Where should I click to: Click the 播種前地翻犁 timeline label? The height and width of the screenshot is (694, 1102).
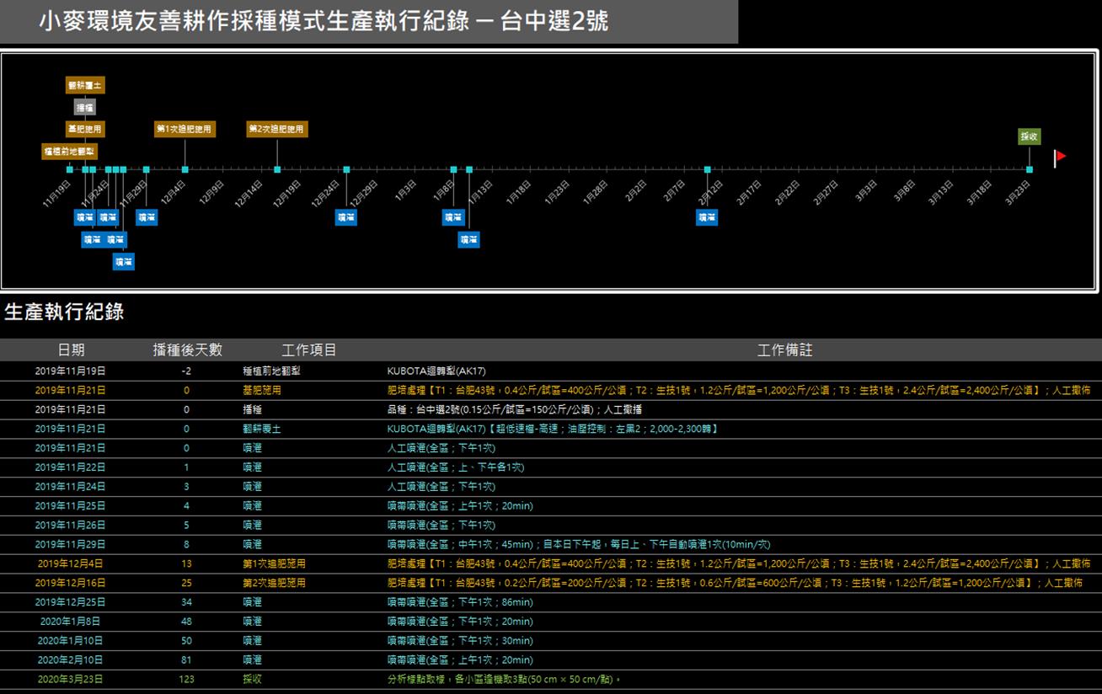tap(69, 152)
